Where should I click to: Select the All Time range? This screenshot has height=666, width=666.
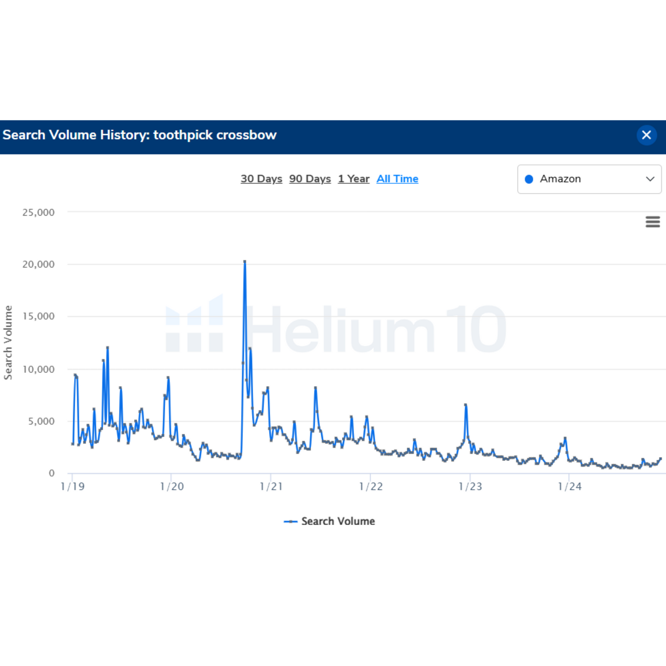397,179
